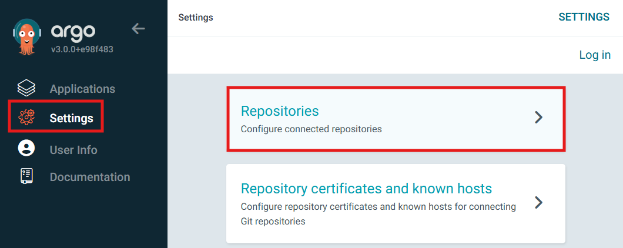Click the User Info person icon

[x=26, y=148]
